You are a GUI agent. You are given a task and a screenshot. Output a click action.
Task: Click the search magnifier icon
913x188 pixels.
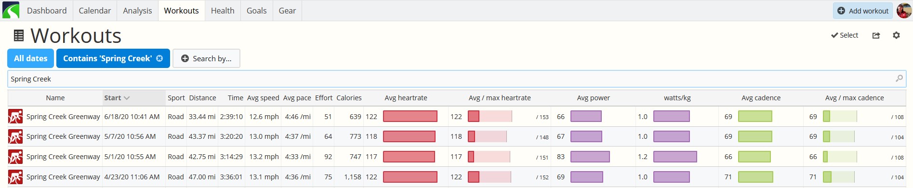[x=899, y=79]
